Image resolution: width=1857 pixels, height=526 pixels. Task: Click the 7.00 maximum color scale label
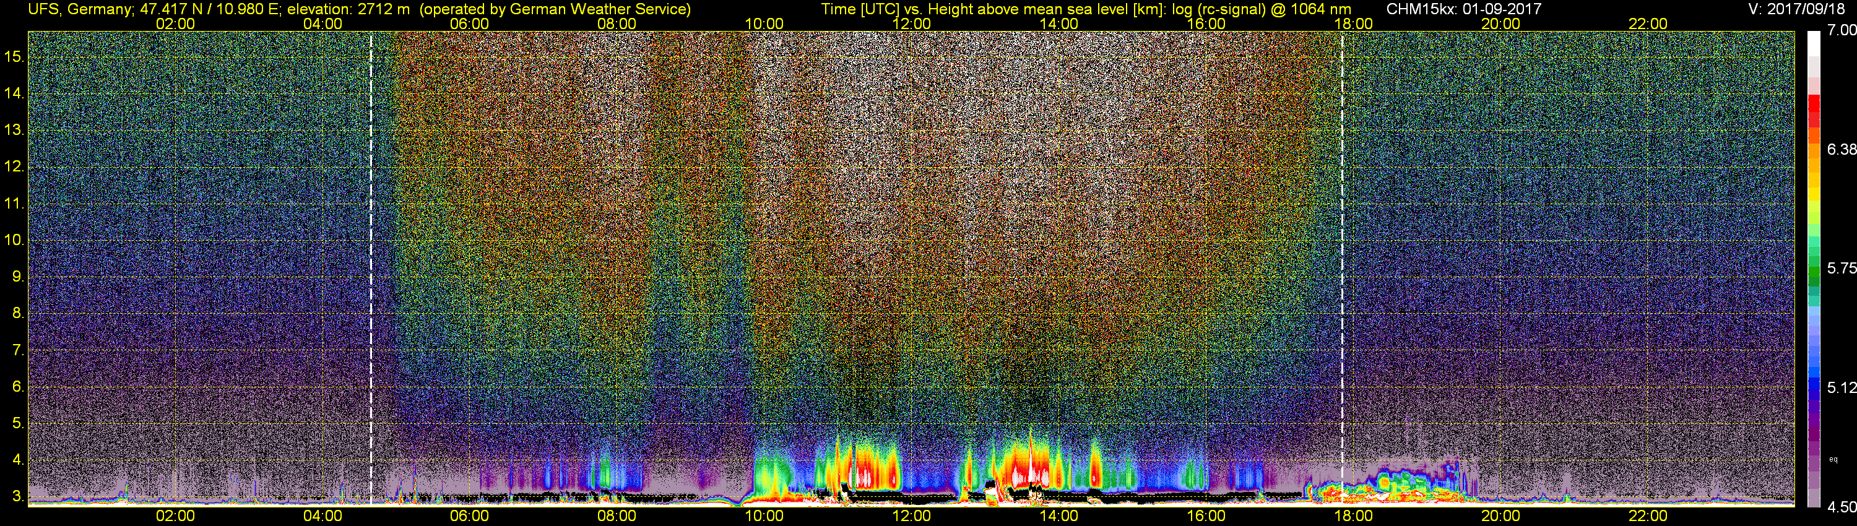(x=1841, y=30)
